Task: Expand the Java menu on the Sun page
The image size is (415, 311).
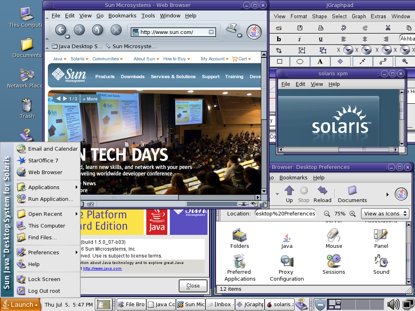Action: [x=60, y=59]
